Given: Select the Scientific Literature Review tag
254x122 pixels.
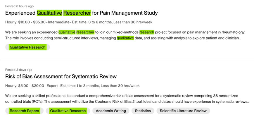Looking at the screenshot, I should (x=183, y=111).
